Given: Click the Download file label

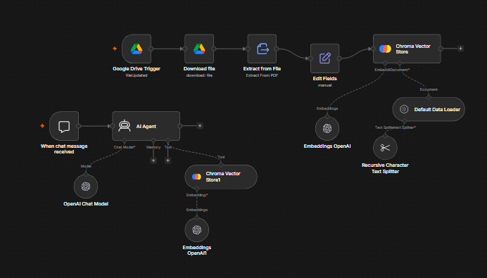Looking at the screenshot, I should point(199,69).
